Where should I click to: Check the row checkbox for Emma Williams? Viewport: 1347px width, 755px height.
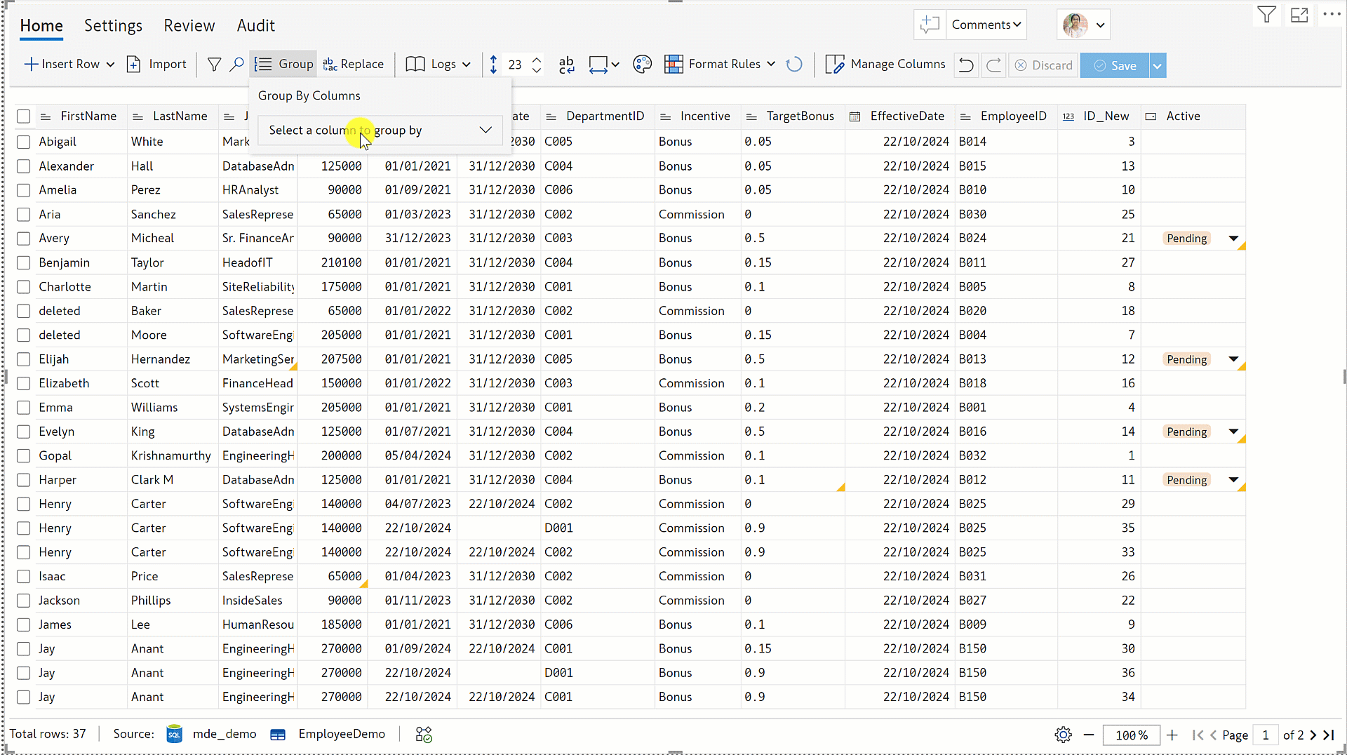click(24, 408)
